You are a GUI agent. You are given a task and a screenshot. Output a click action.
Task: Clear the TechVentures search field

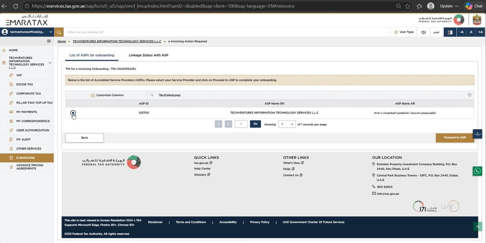(x=469, y=95)
